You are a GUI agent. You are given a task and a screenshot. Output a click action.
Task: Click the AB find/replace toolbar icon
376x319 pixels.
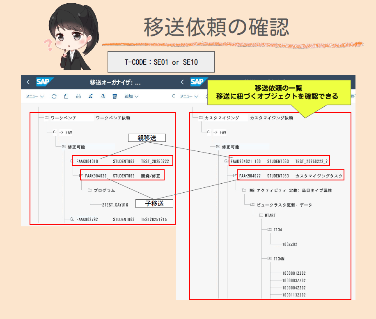point(103,96)
